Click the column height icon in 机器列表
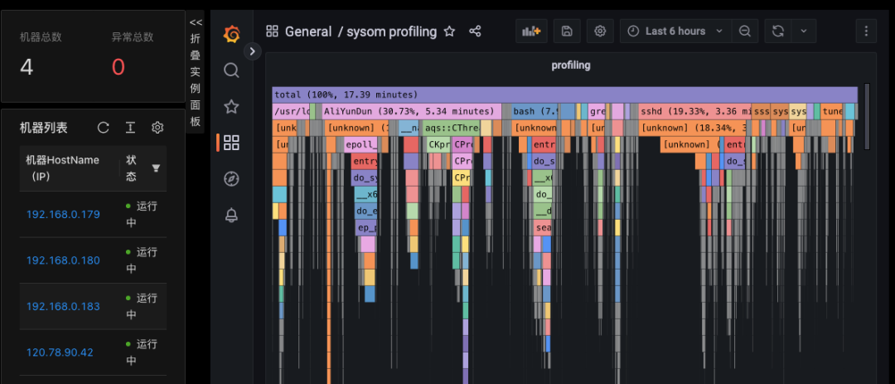Viewport: 895px width, 384px height. (x=130, y=128)
